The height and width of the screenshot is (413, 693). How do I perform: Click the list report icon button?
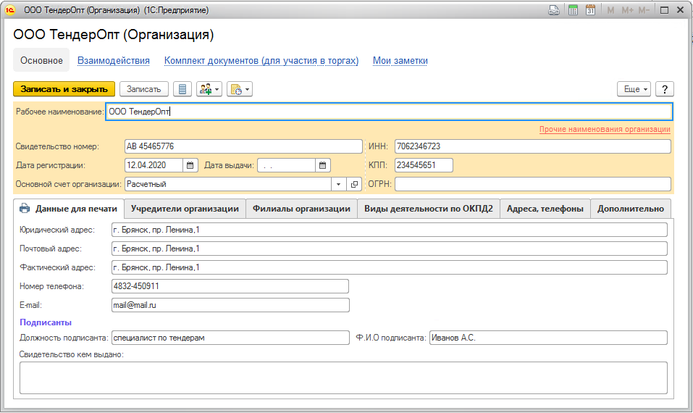(182, 89)
